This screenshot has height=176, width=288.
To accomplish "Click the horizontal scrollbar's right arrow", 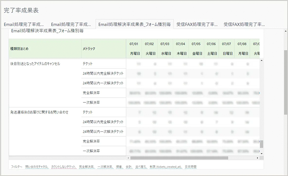I will pyautogui.click(x=257, y=158).
